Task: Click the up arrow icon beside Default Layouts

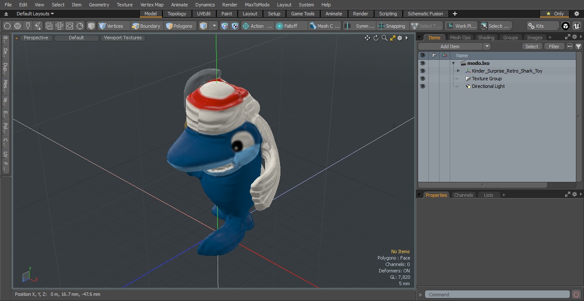Action: 6,14
